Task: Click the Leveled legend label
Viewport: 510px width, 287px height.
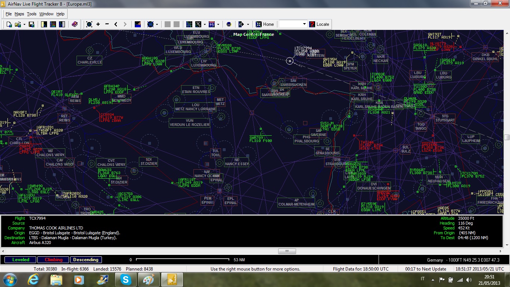Action: (x=21, y=260)
